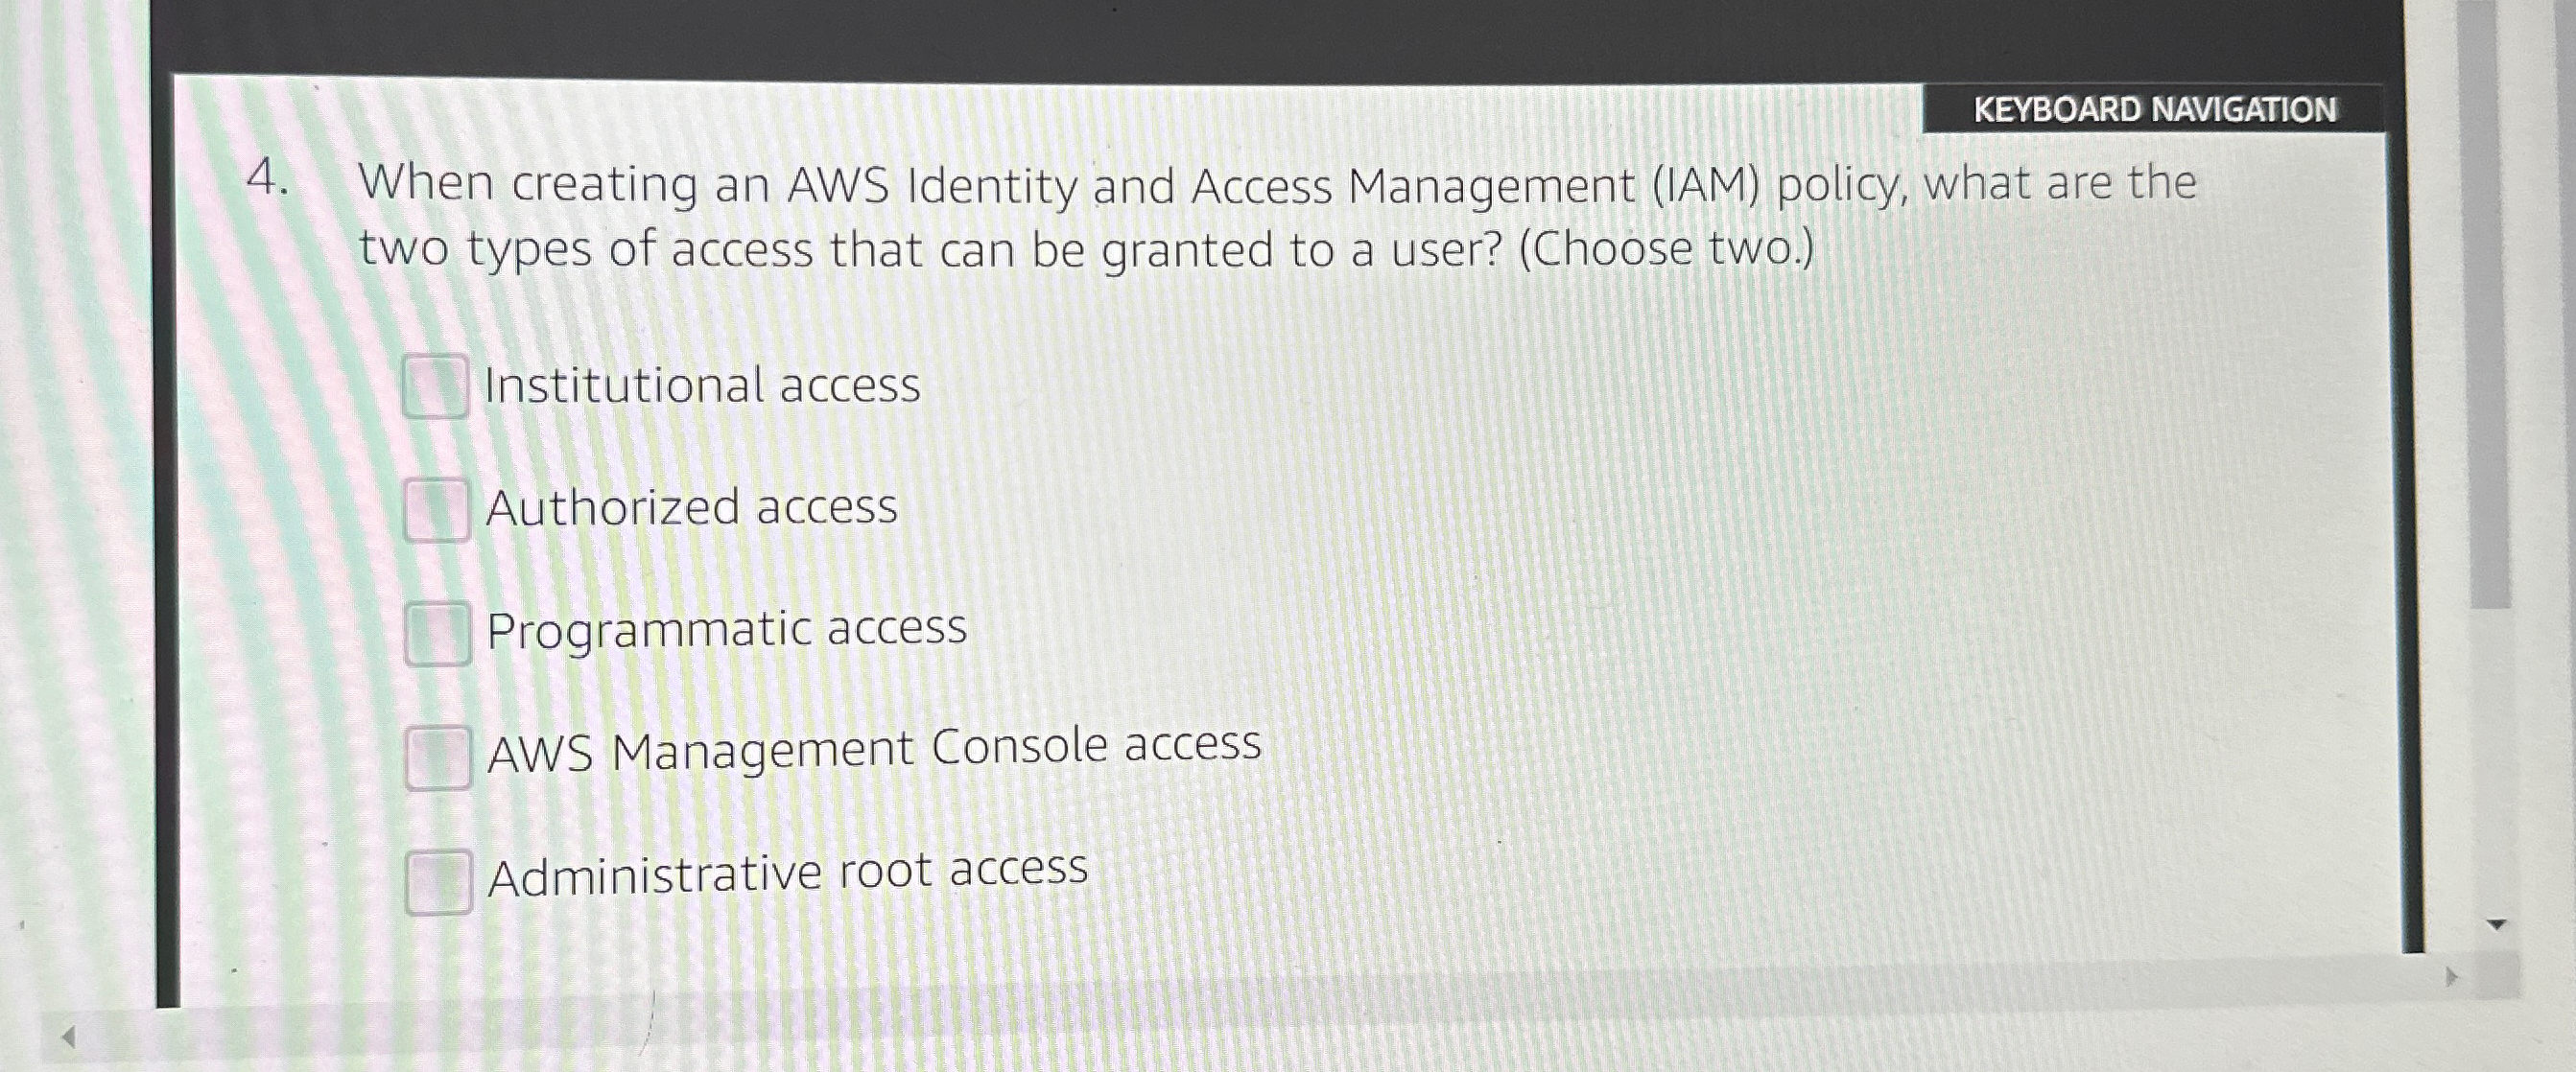Check the Institutional access checkbox
The height and width of the screenshot is (1072, 2576).
tap(435, 385)
